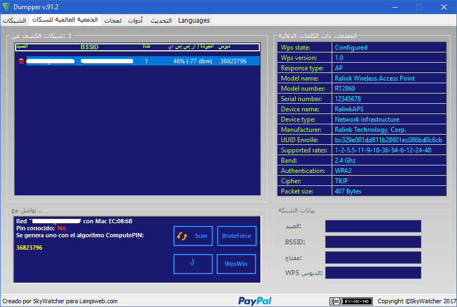Click supported rates 1-2-5.5-11-9-18-36-54-6-12-24-48
The height and width of the screenshot is (307, 457).
tap(383, 150)
